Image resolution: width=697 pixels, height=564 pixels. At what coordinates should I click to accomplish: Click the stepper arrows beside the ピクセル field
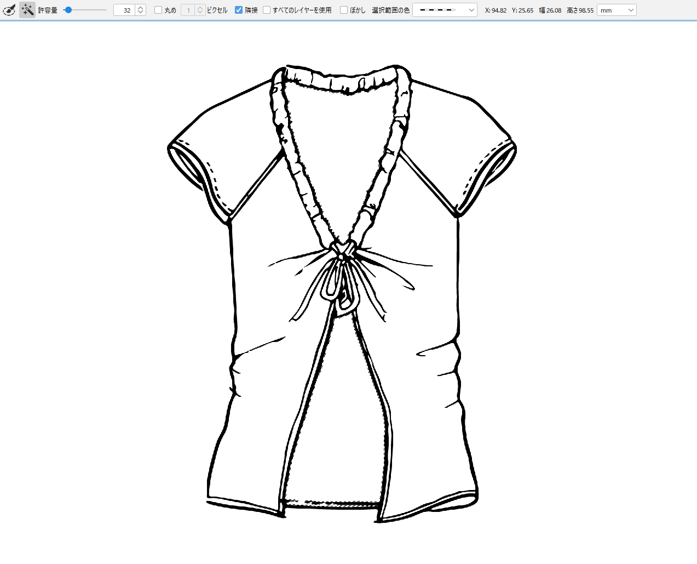pyautogui.click(x=200, y=10)
